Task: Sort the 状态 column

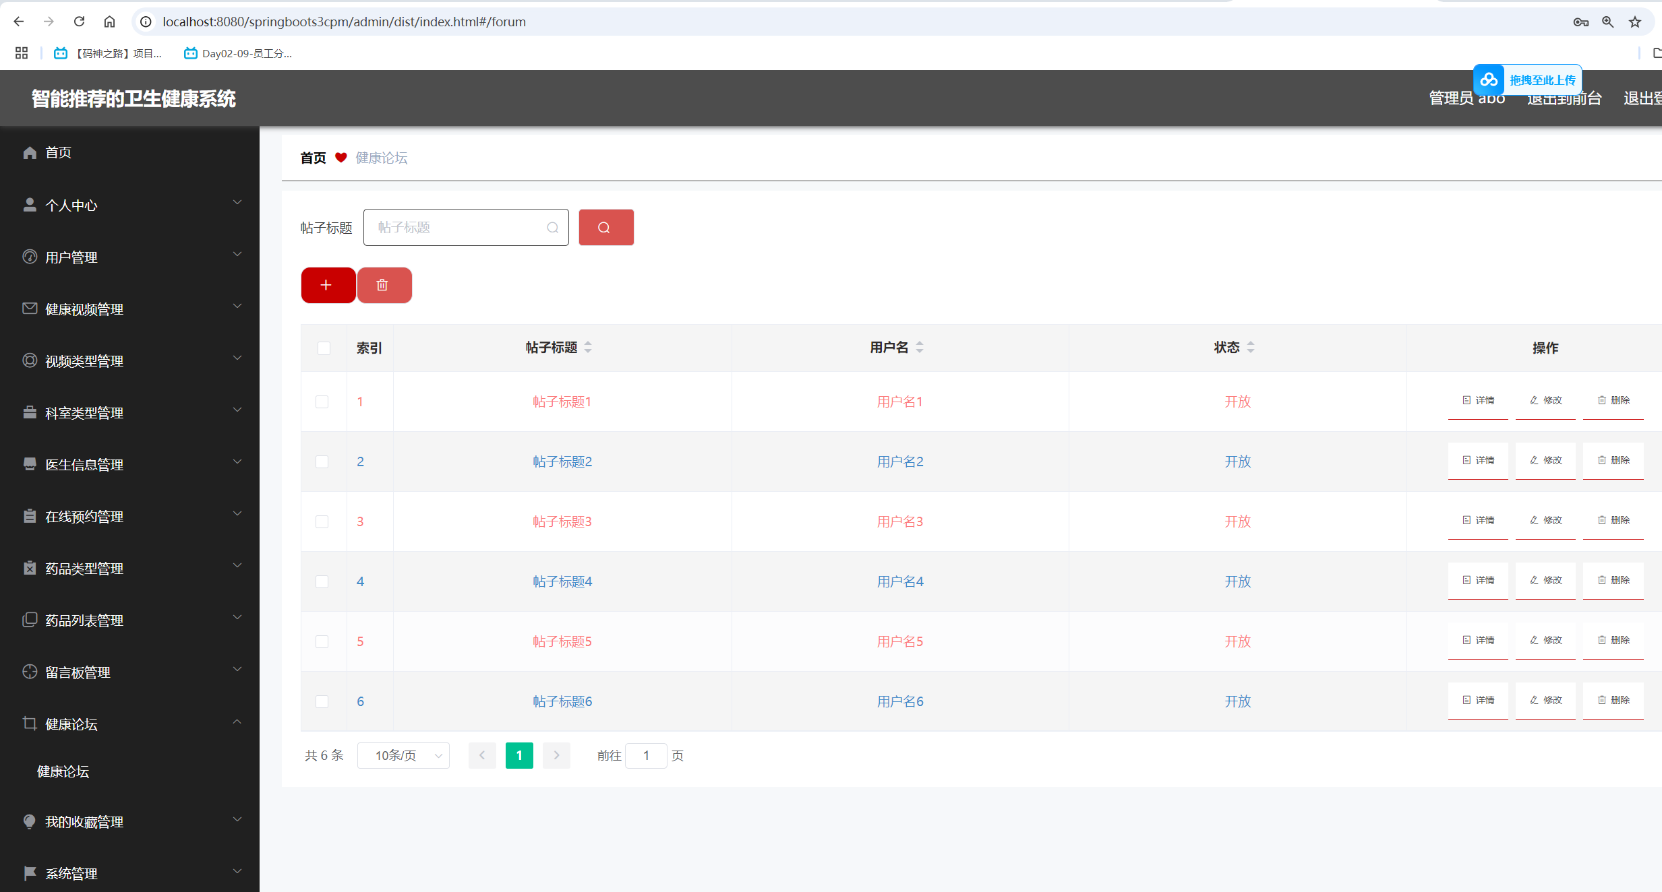Action: (1250, 347)
